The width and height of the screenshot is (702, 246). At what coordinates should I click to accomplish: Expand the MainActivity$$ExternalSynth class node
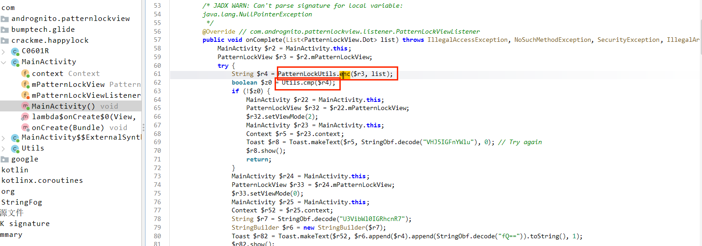(x=4, y=137)
